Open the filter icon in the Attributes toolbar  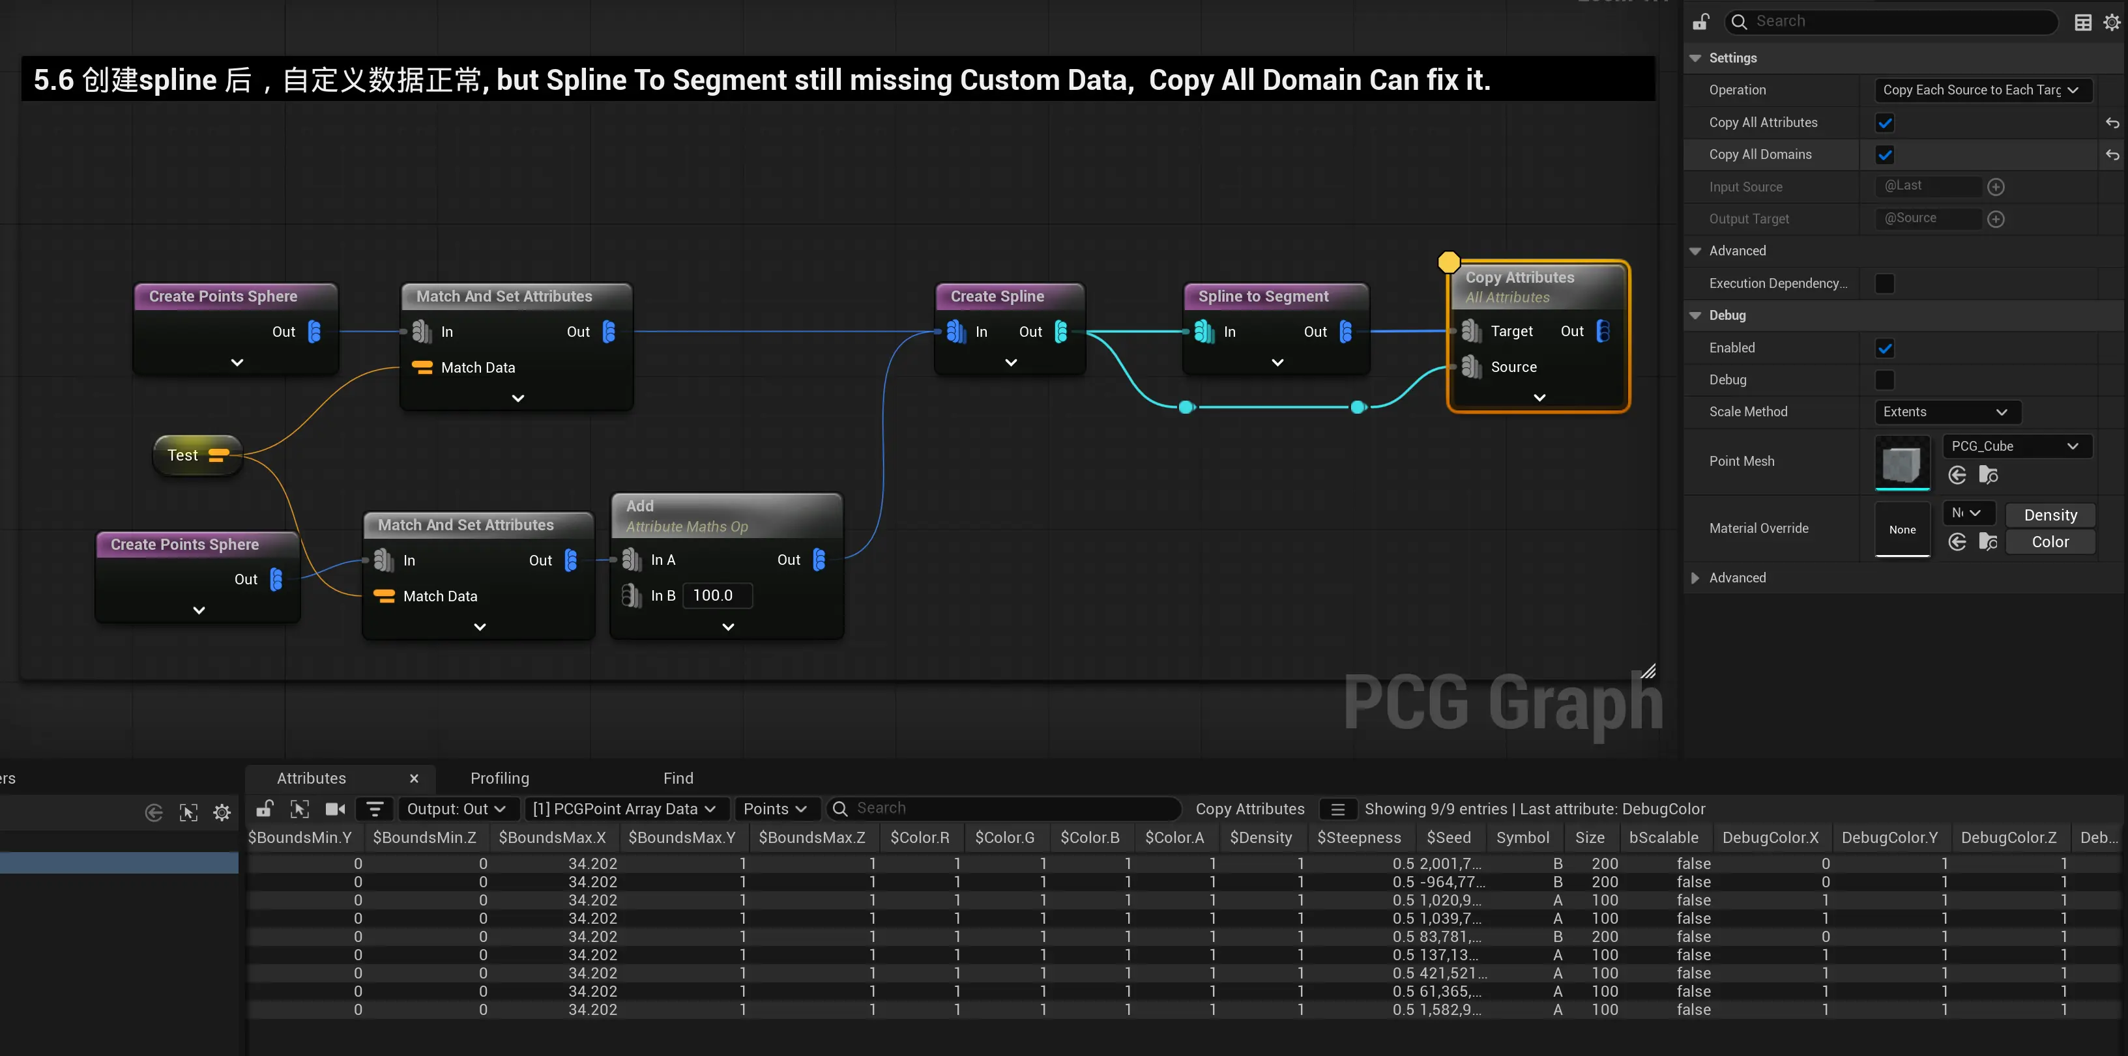(374, 809)
